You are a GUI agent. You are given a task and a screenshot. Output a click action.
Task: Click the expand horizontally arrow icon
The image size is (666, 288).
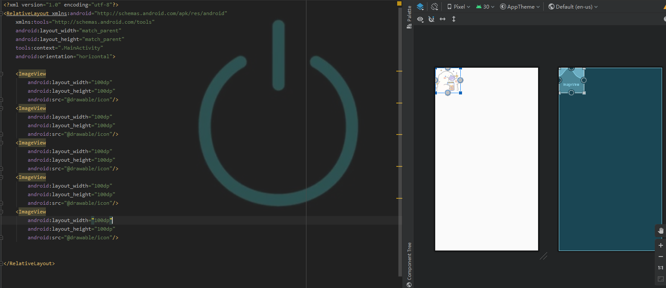tap(443, 19)
